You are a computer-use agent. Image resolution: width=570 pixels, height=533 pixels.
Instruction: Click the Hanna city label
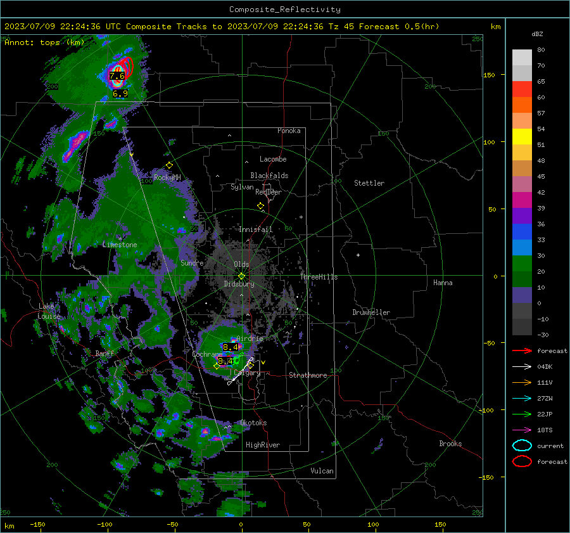click(443, 283)
